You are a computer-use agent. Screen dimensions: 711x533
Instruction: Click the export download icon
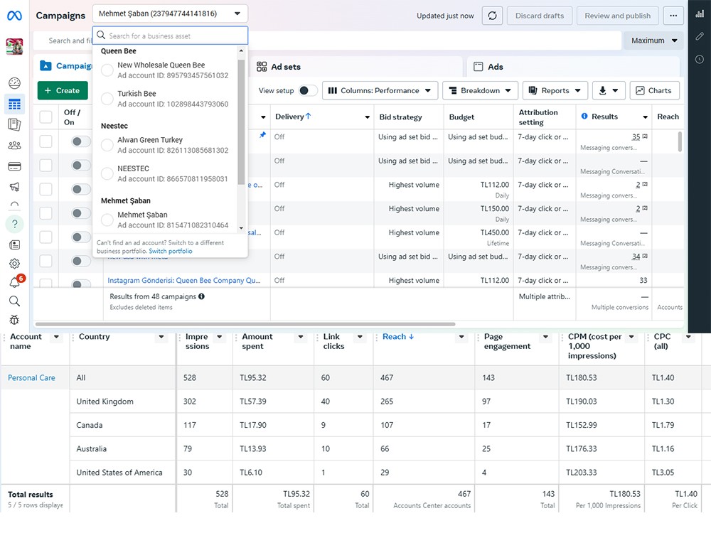[x=609, y=91]
